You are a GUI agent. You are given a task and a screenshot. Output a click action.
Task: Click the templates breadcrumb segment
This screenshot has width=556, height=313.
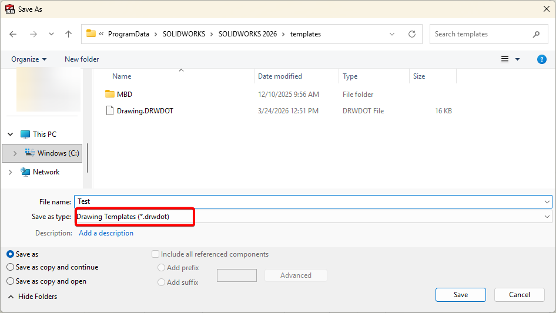pyautogui.click(x=305, y=34)
